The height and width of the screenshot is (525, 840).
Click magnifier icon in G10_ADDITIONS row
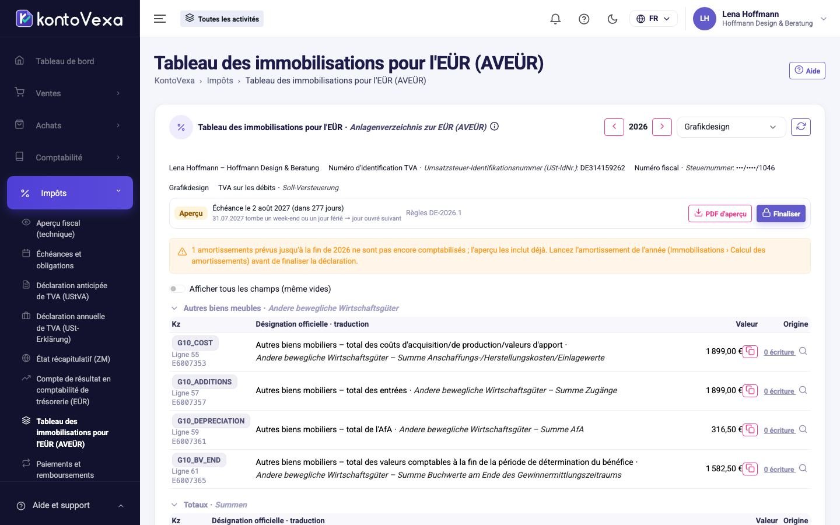[803, 390]
